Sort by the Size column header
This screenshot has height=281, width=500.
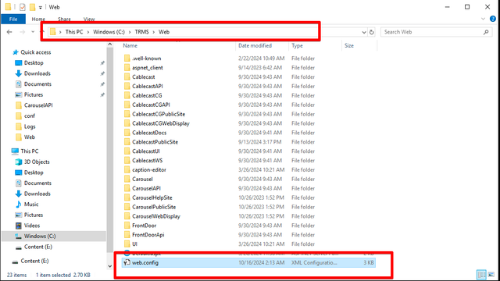coord(349,45)
